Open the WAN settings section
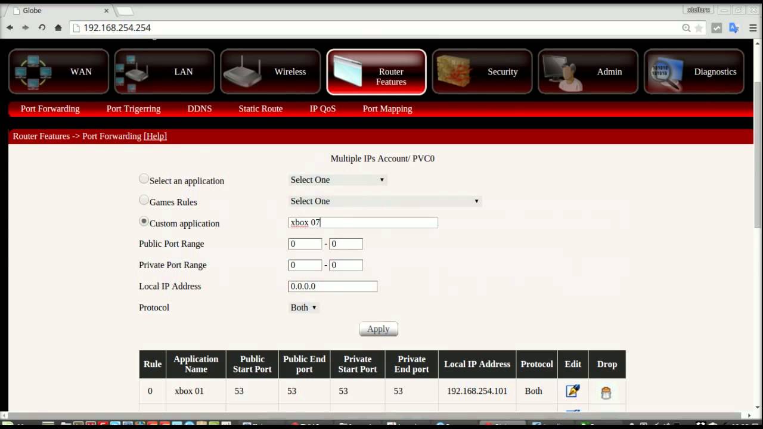Viewport: 763px width, 429px height. click(58, 71)
